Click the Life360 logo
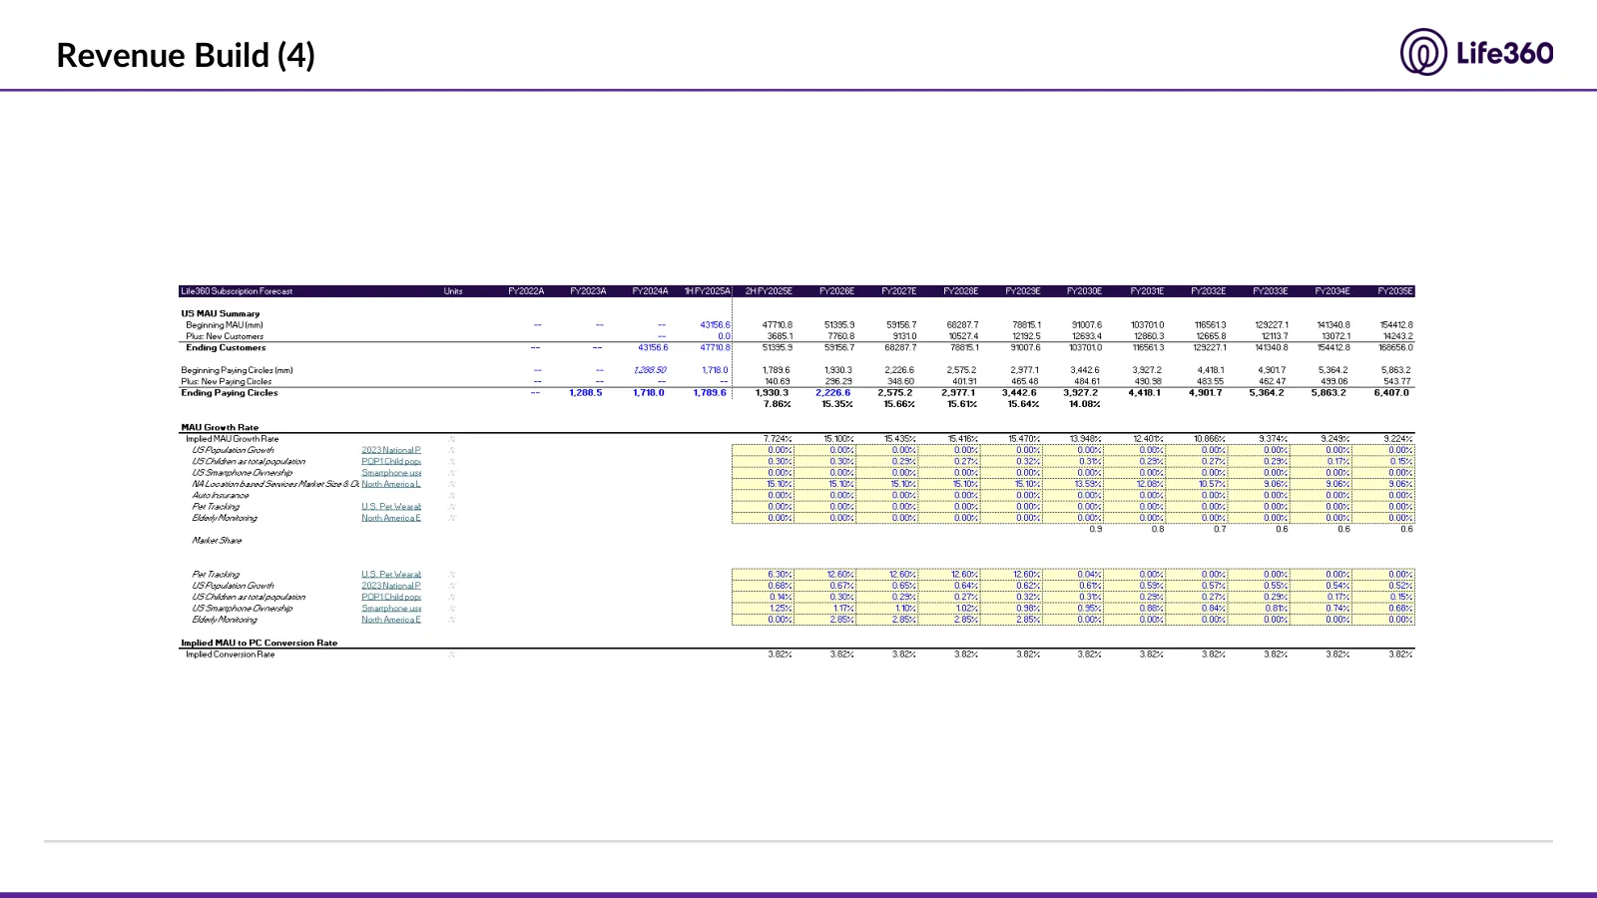The width and height of the screenshot is (1597, 898). pyautogui.click(x=1476, y=52)
